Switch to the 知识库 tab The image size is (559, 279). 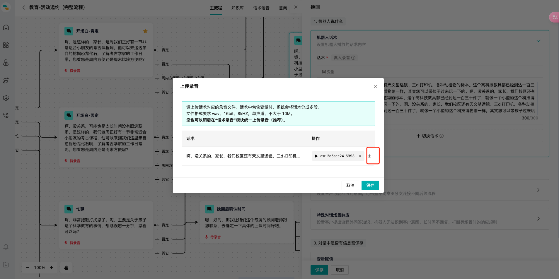[238, 8]
